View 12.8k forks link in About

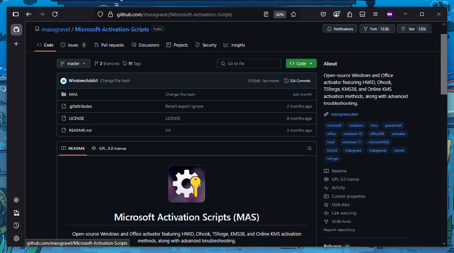341,222
